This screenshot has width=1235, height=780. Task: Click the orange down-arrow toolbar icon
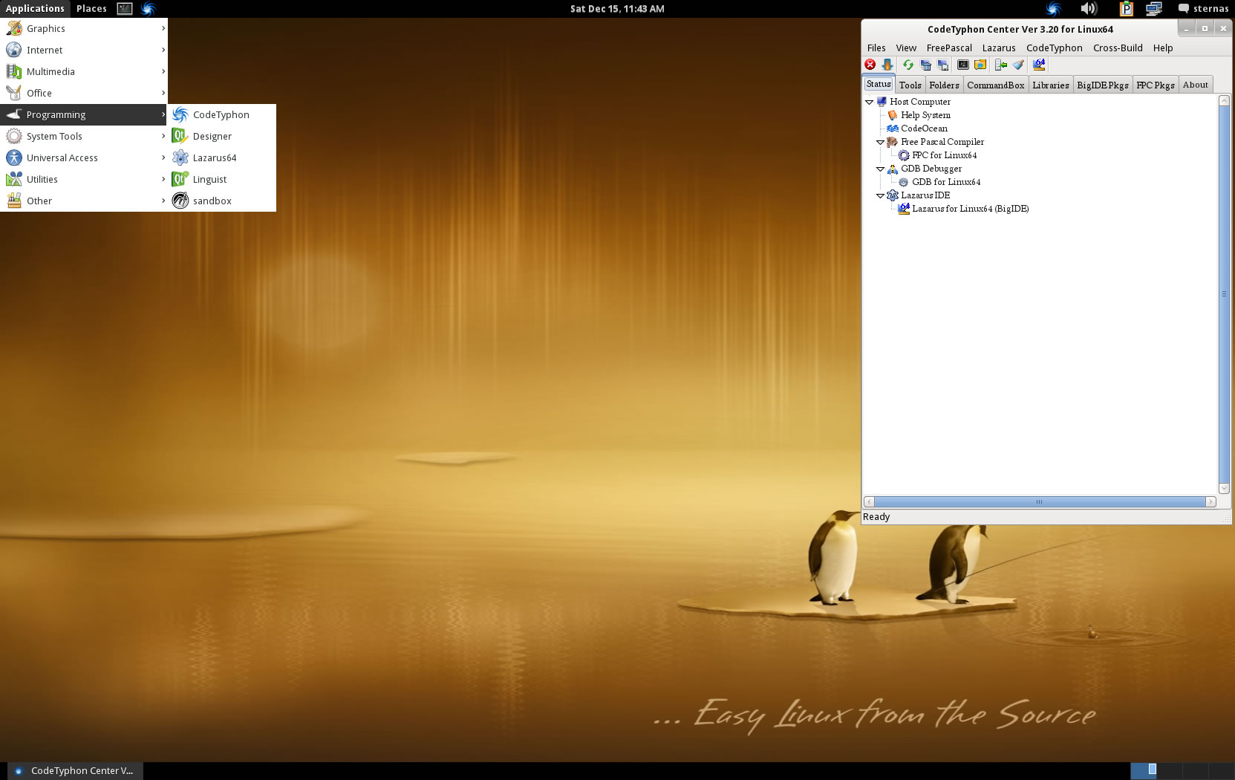887,65
